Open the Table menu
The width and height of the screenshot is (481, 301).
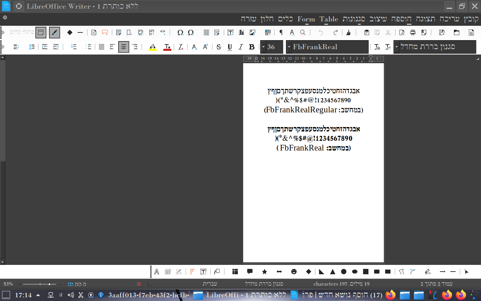pos(329,19)
